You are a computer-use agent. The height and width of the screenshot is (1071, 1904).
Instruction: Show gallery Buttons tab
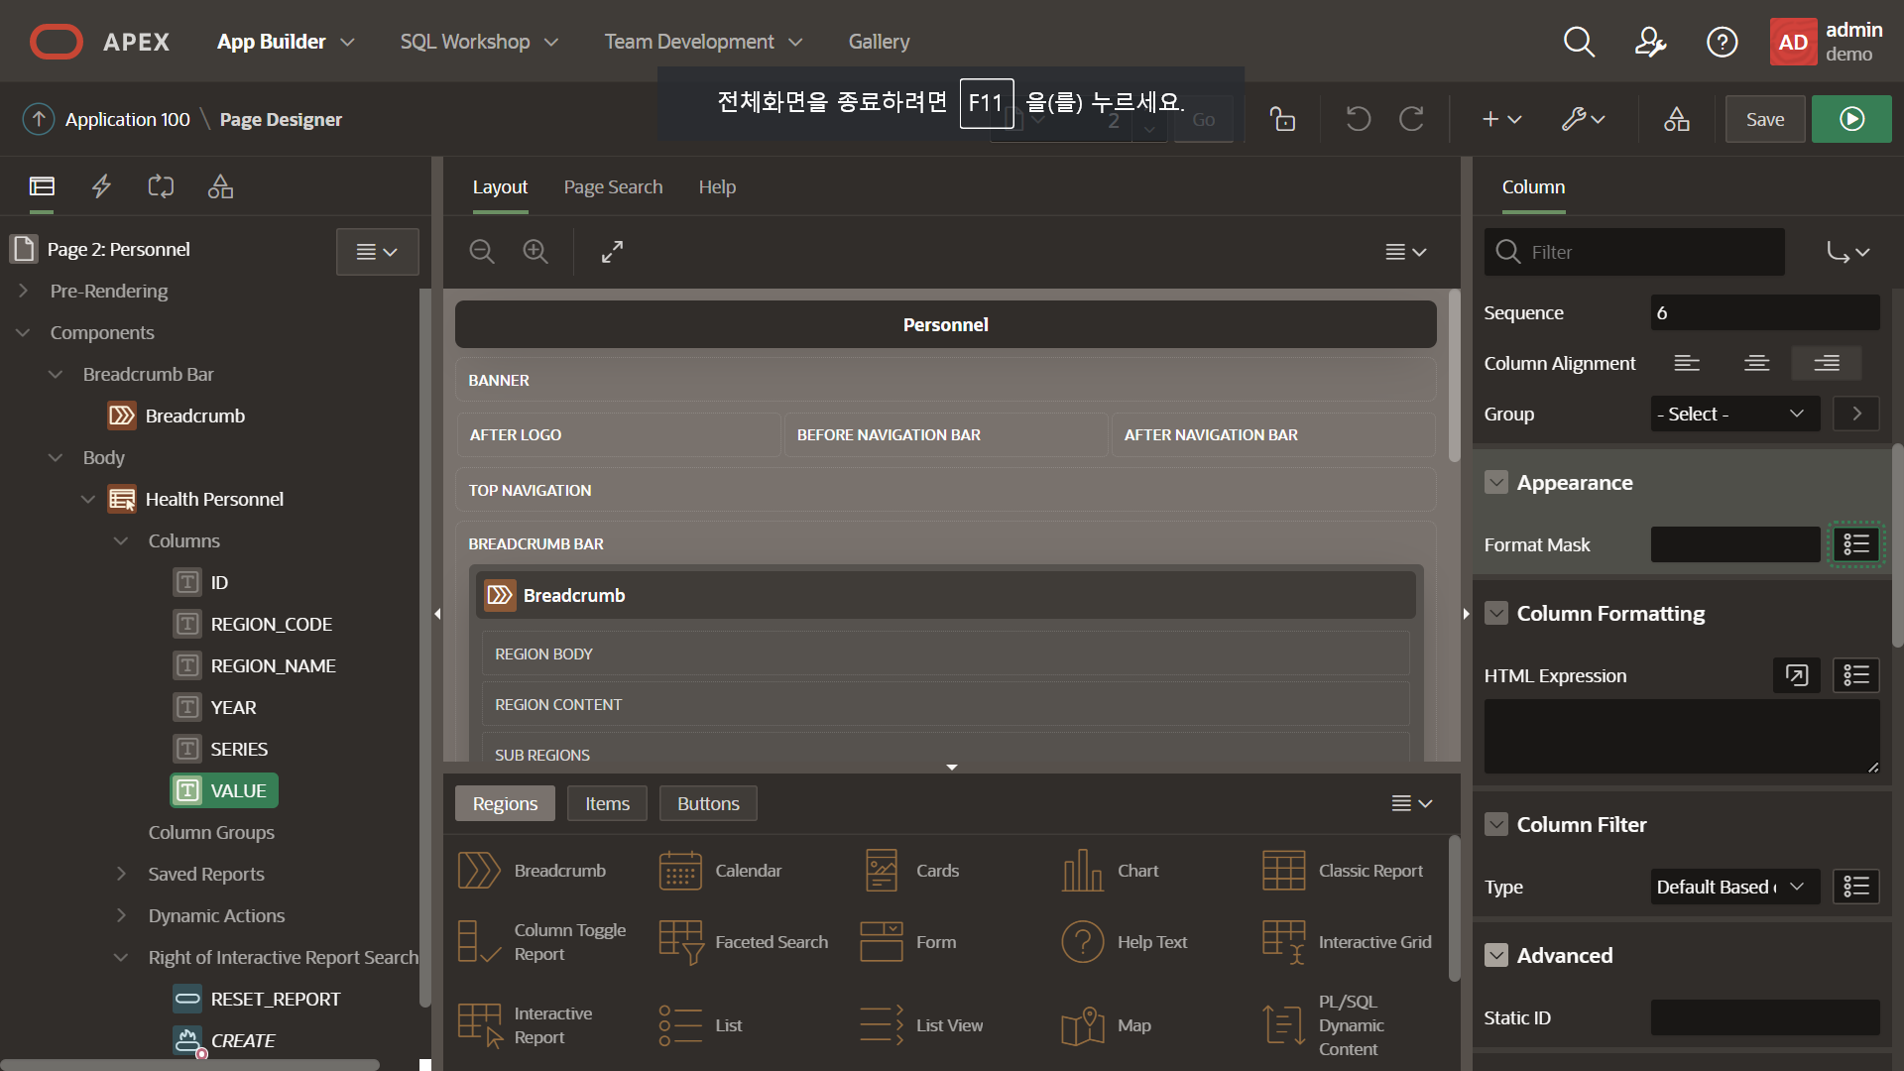click(x=708, y=803)
